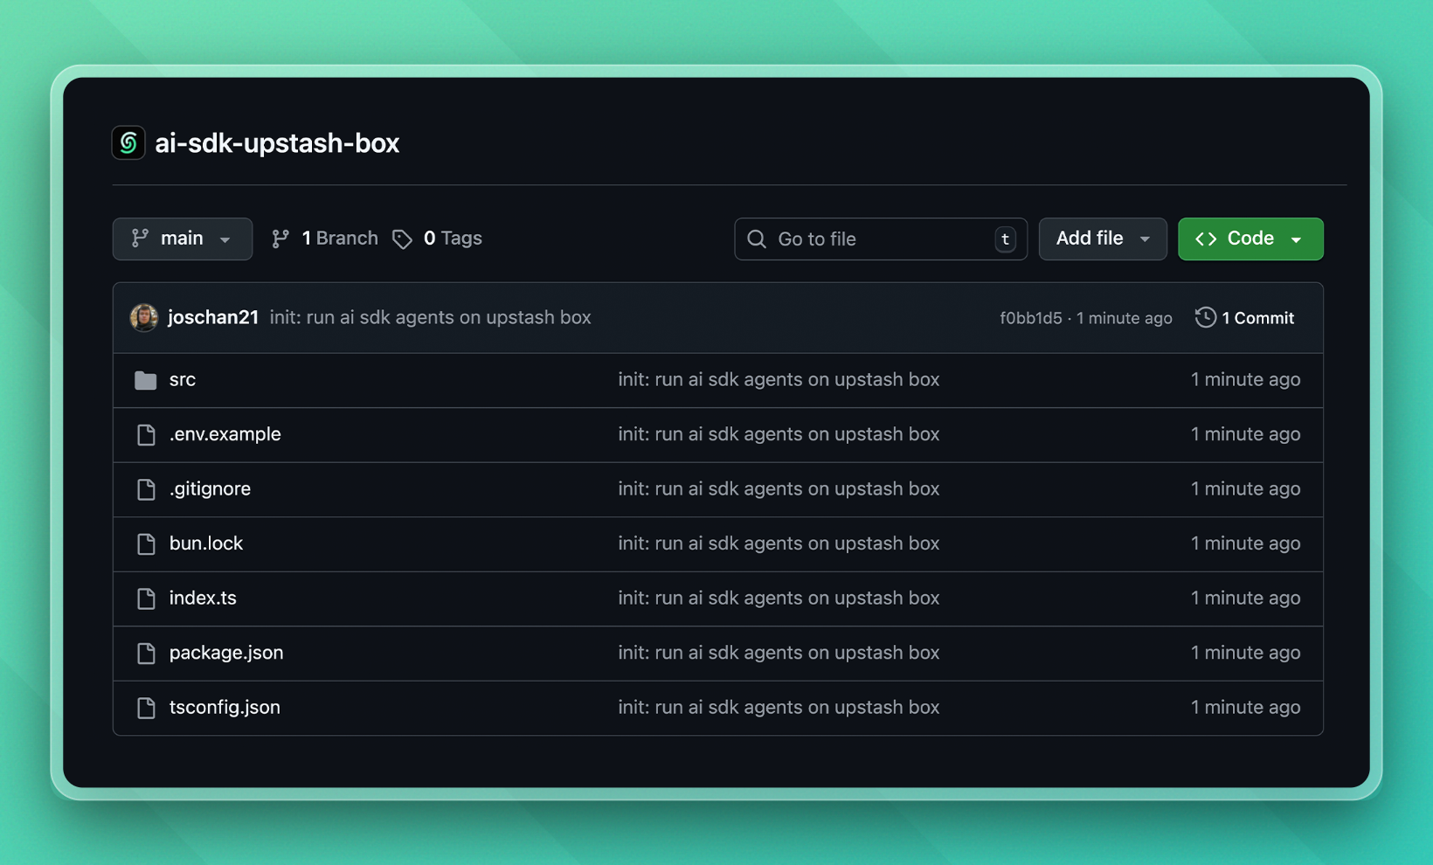The image size is (1433, 865).
Task: Click joschan21's avatar image
Action: pyautogui.click(x=144, y=317)
